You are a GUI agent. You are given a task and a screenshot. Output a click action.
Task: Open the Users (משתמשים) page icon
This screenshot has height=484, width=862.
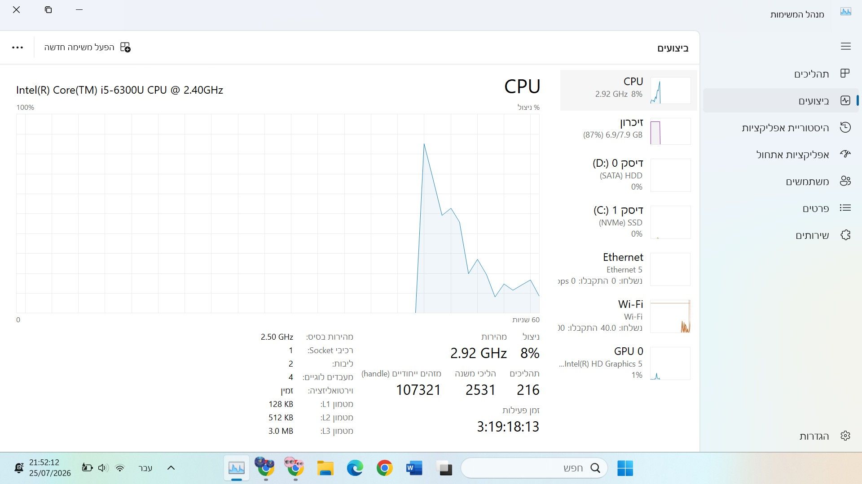coord(845,181)
